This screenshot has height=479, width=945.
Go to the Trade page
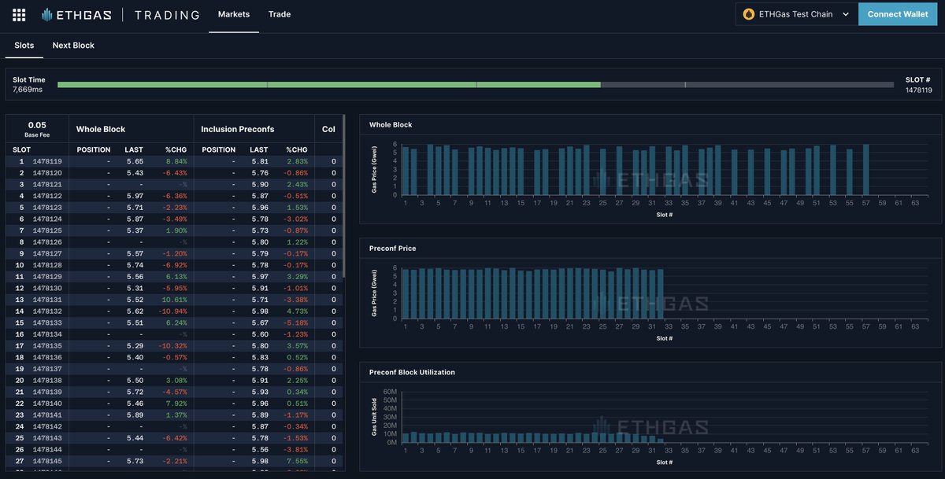click(279, 14)
